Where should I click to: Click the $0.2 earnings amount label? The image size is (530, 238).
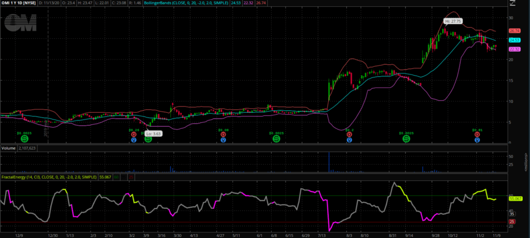pos(349,129)
